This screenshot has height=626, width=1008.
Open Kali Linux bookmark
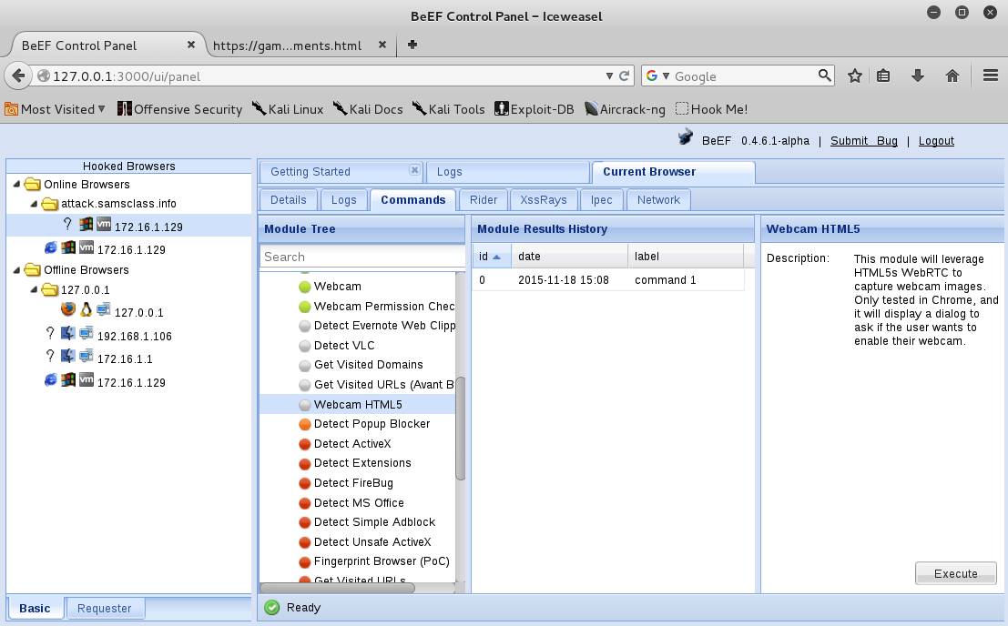point(288,109)
